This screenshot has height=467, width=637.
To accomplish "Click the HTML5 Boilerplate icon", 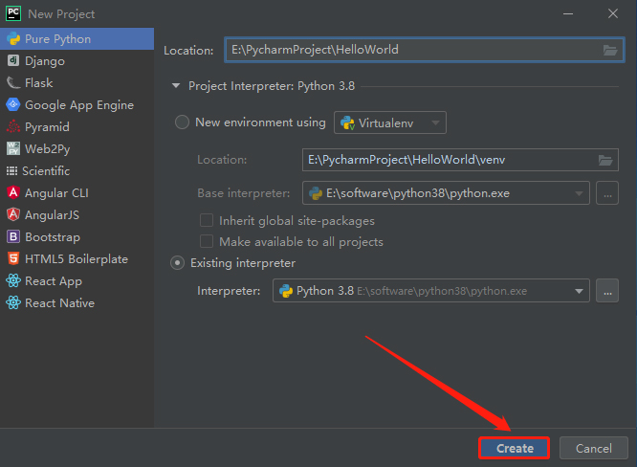I will coord(13,258).
